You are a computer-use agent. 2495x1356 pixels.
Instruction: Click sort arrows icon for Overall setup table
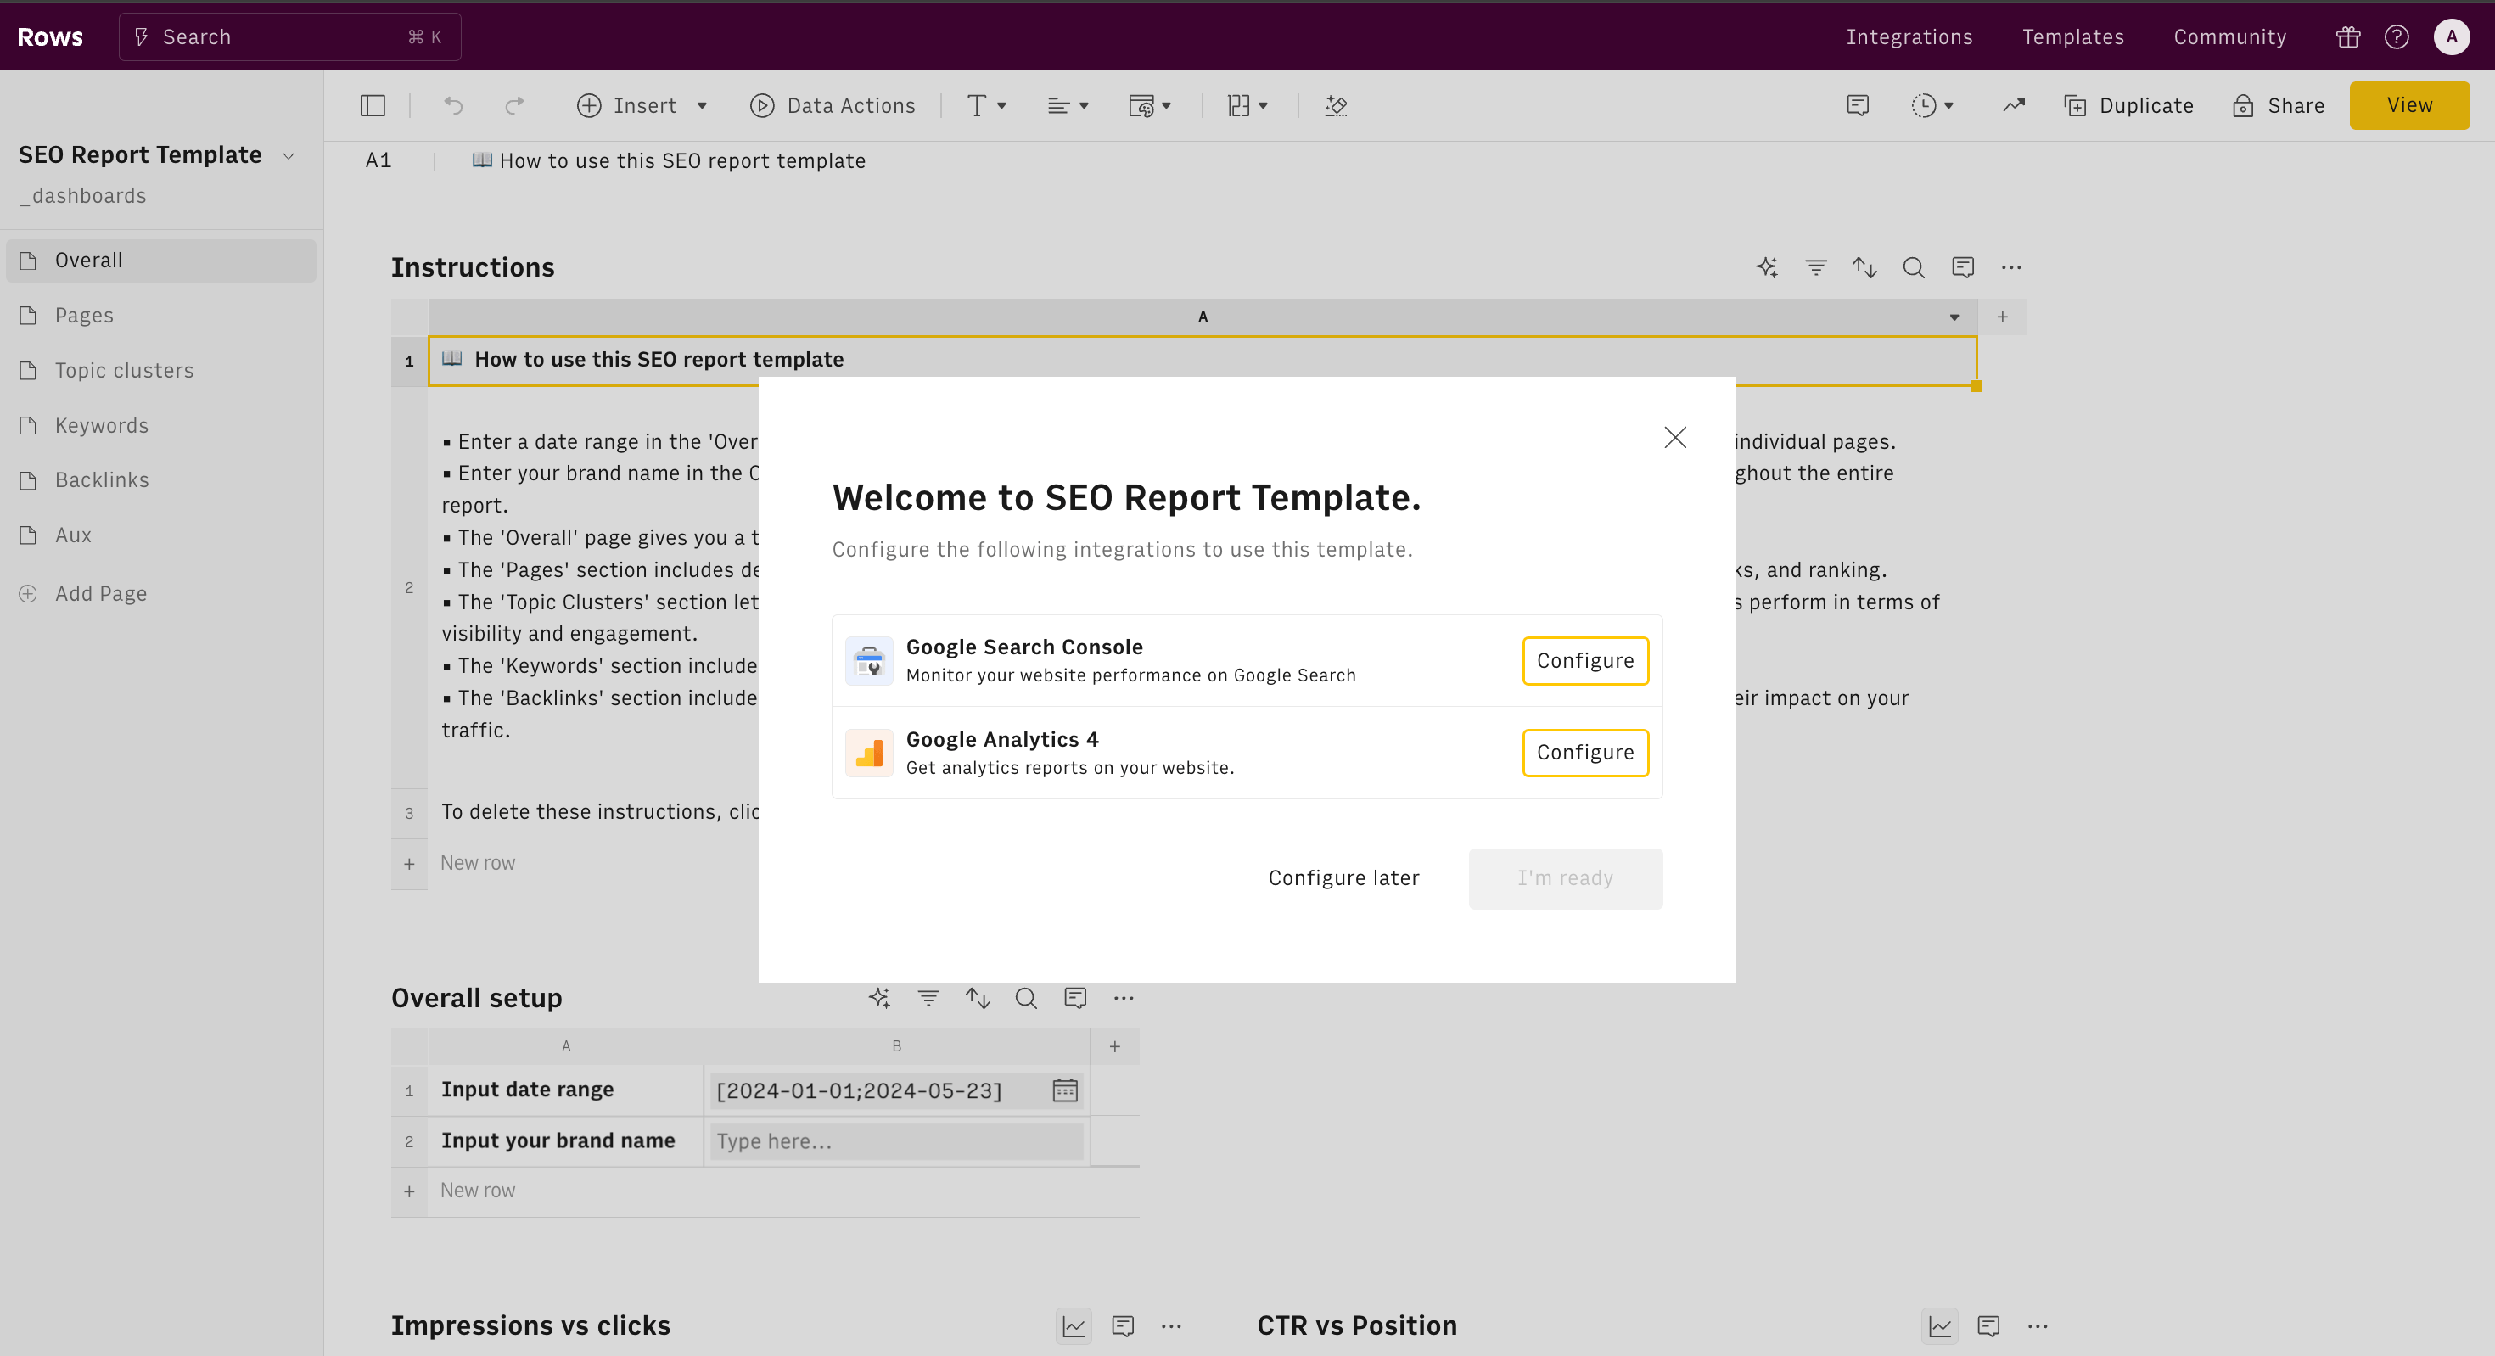click(x=978, y=998)
